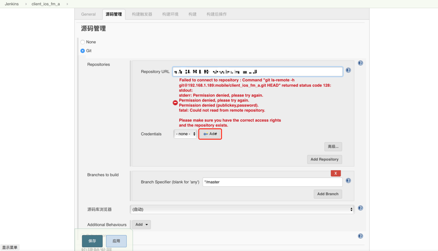The height and width of the screenshot is (251, 438).
Task: Switch to the 构建触发器 tab
Action: point(142,14)
